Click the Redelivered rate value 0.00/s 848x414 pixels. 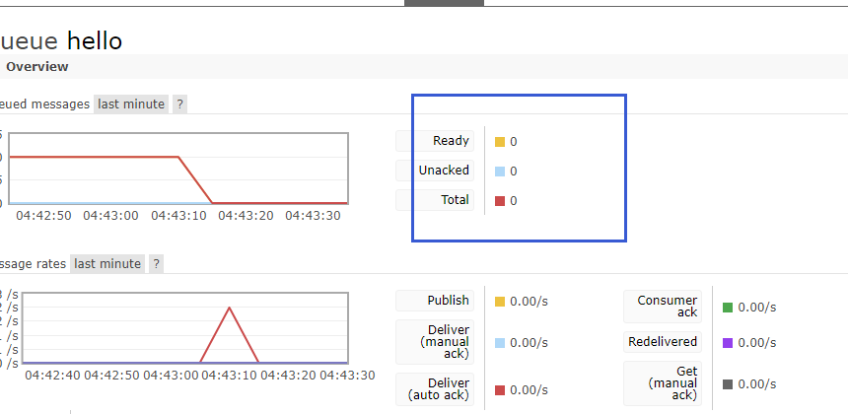(x=756, y=343)
